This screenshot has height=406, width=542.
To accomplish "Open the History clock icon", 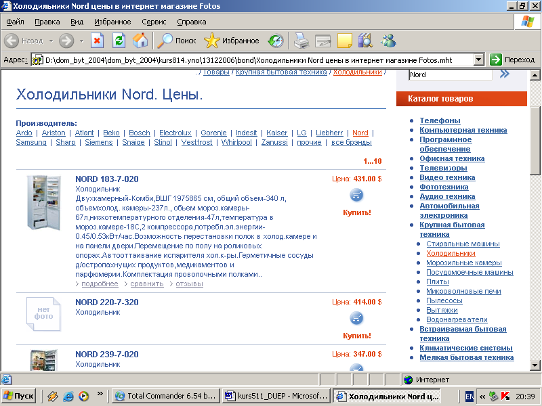I will 276,41.
